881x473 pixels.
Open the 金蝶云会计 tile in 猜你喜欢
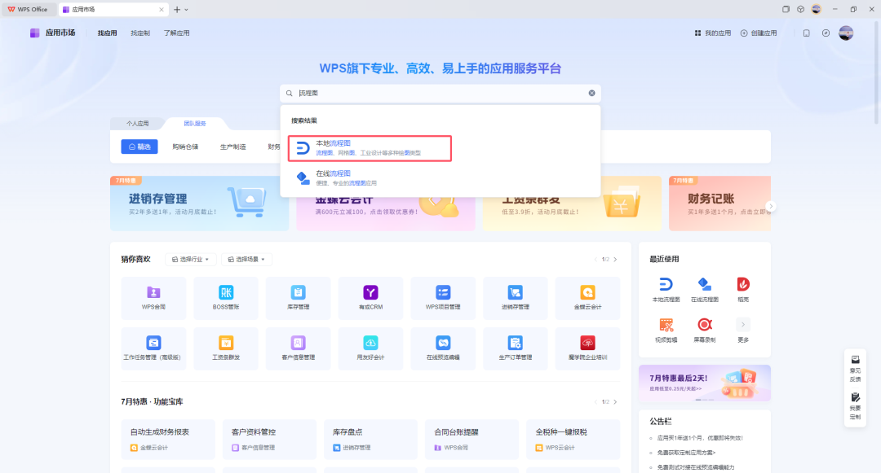(x=587, y=298)
